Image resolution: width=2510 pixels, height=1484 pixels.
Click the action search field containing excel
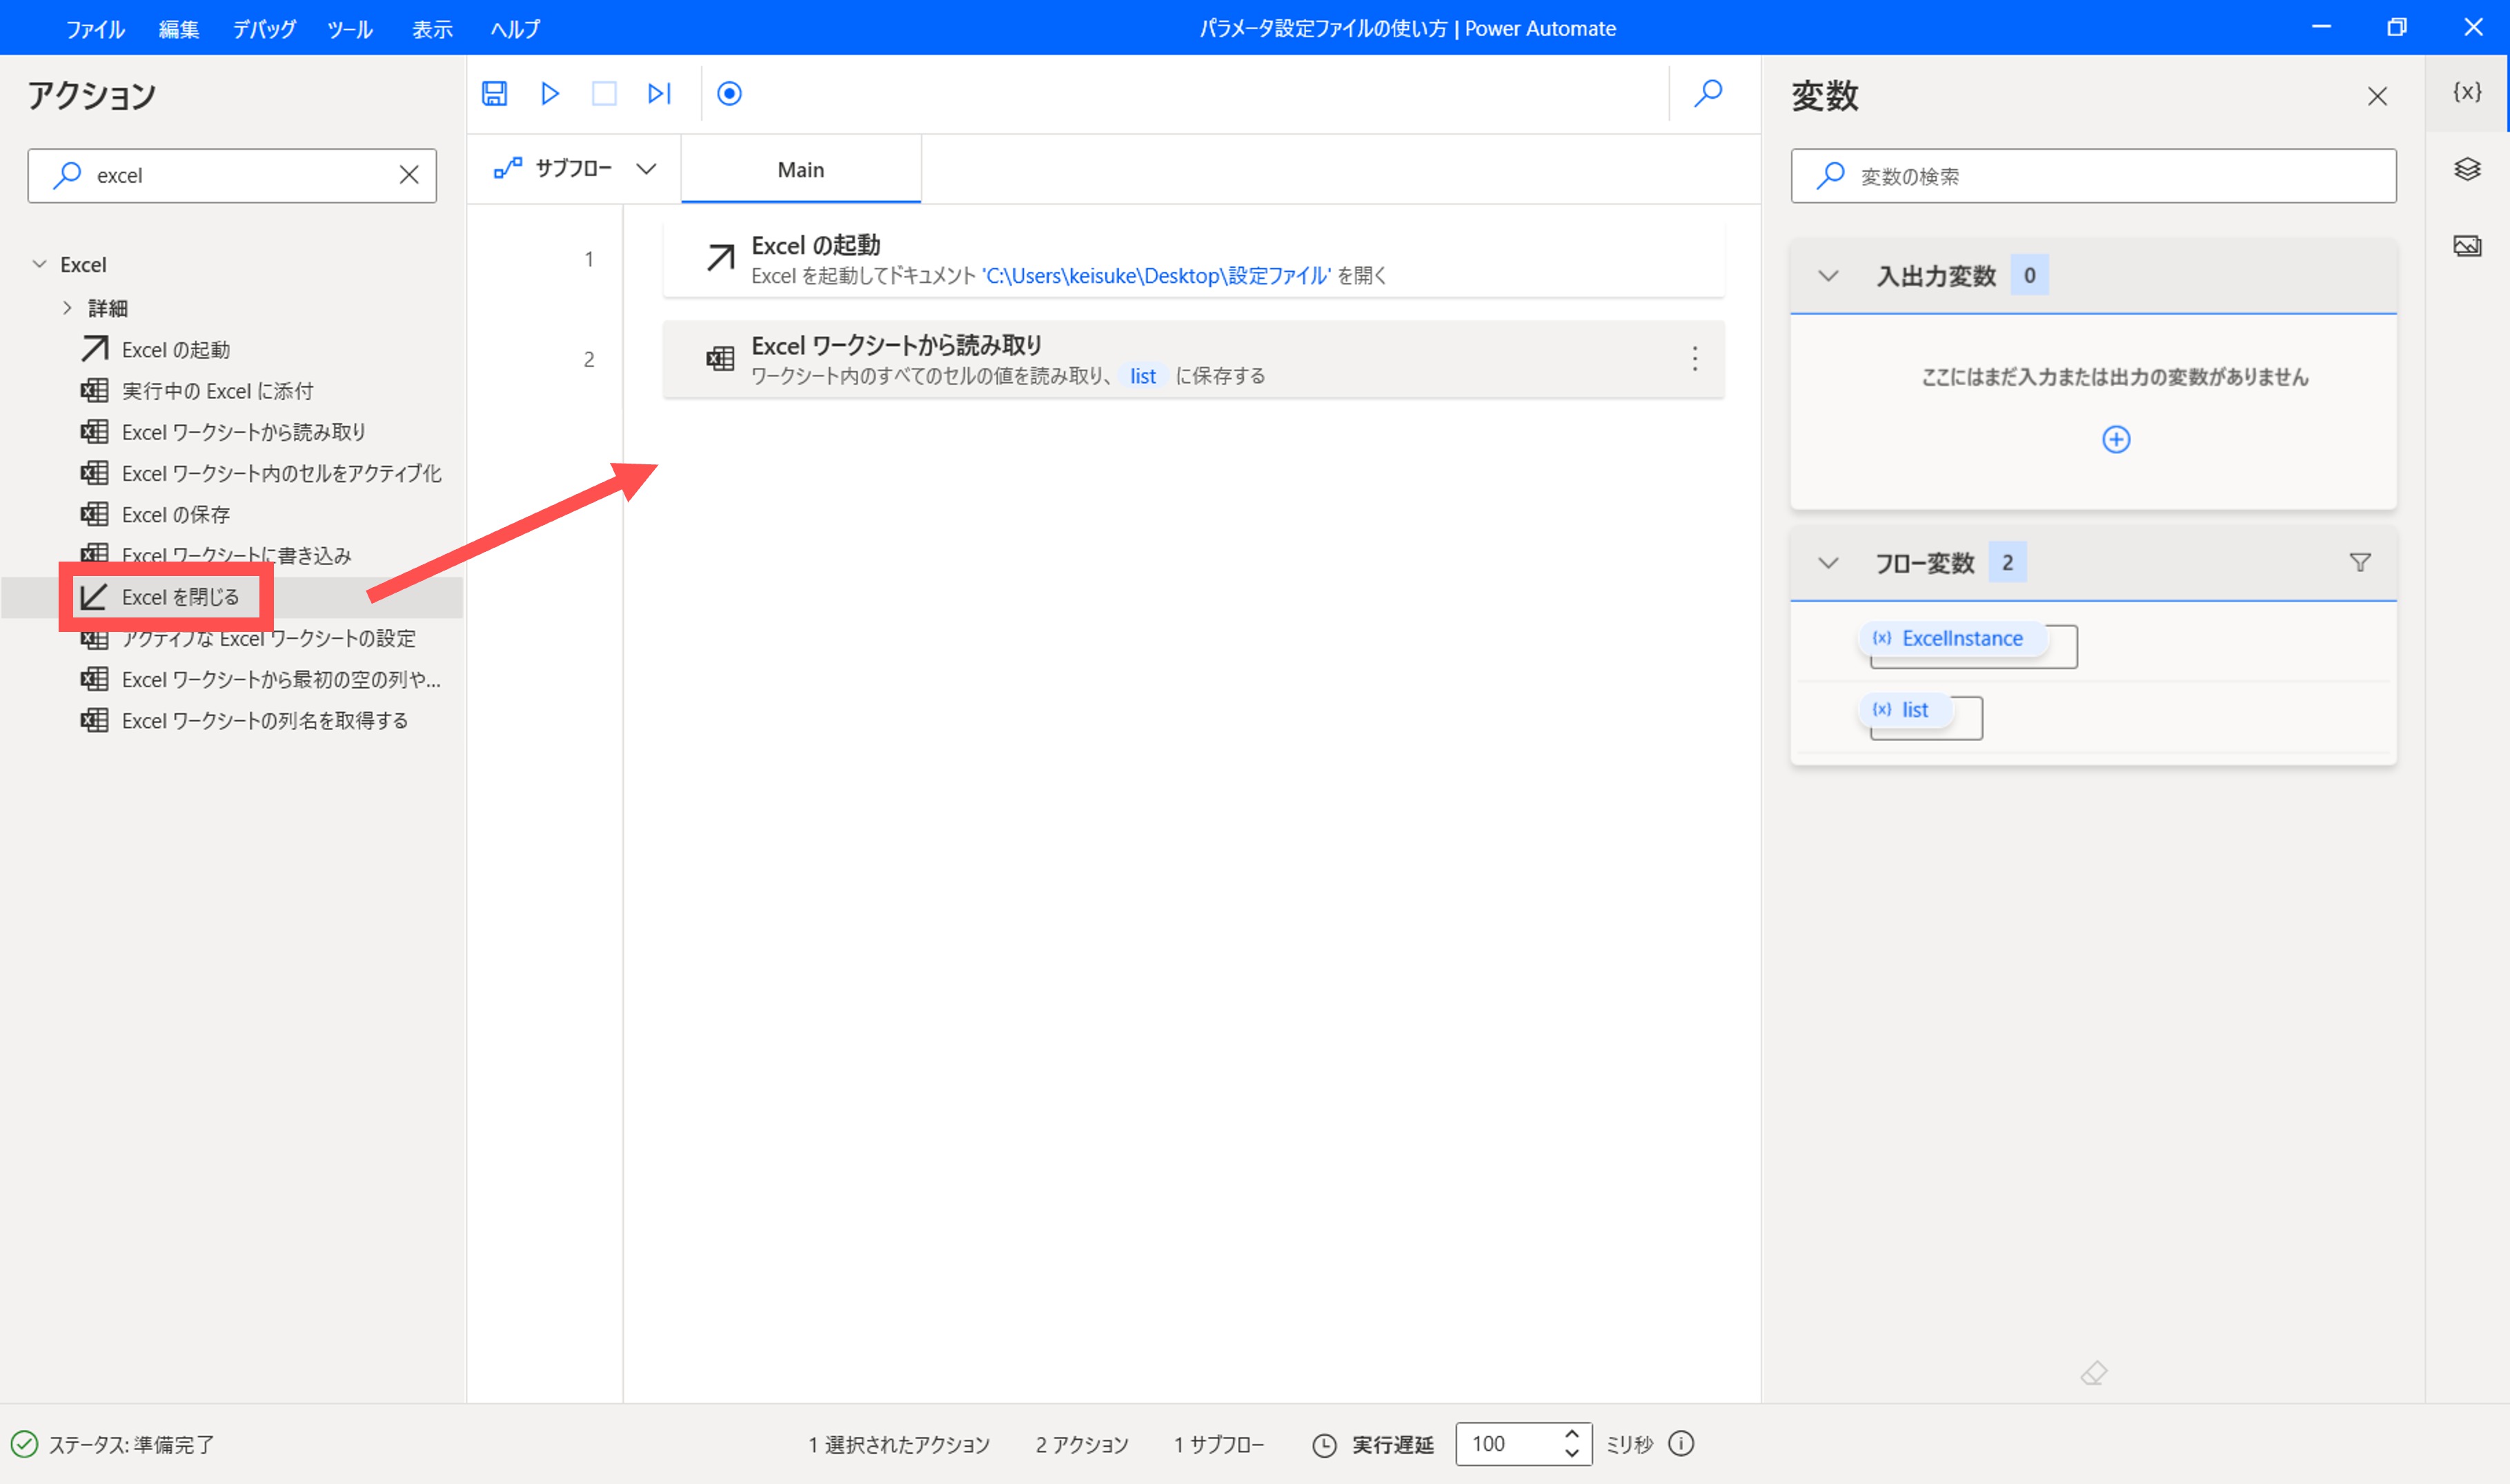(x=232, y=175)
